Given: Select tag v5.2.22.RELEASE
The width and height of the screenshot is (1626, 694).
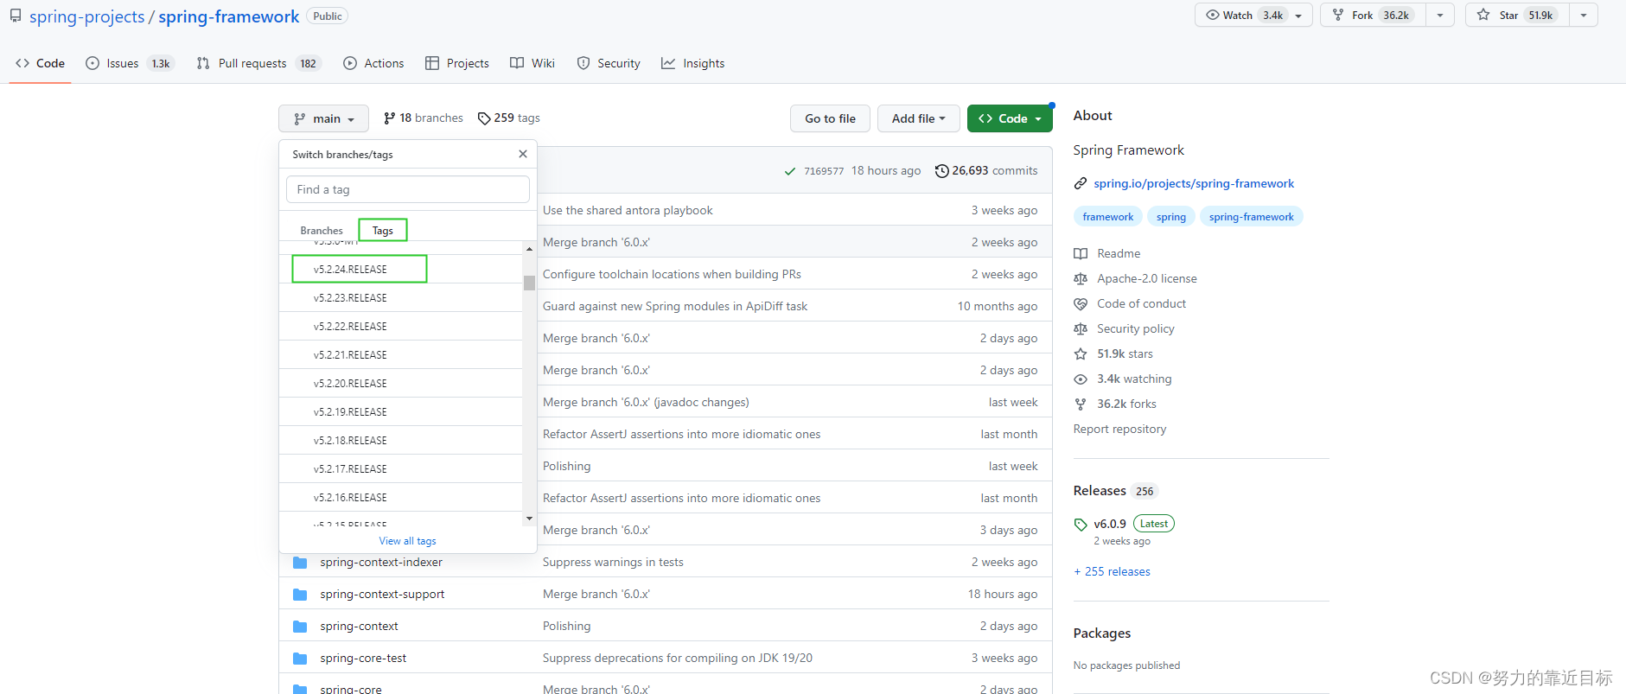Looking at the screenshot, I should [x=401, y=326].
